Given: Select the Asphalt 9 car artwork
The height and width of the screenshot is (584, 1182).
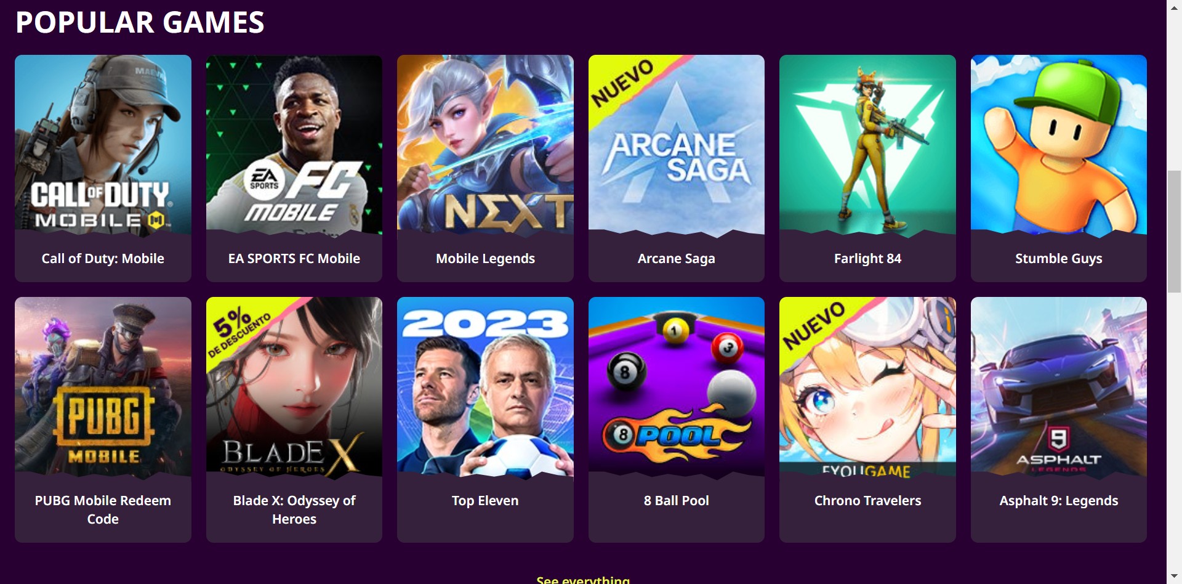Looking at the screenshot, I should pos(1059,387).
